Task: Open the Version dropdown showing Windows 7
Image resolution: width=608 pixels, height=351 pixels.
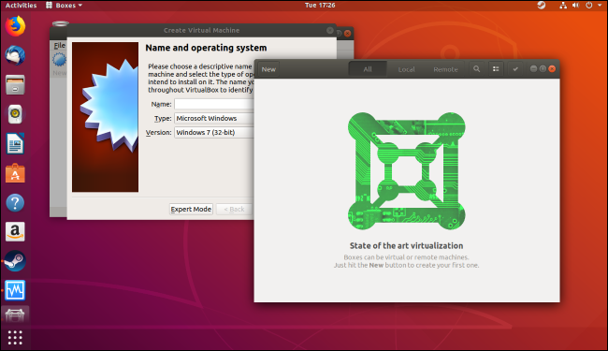Action: point(214,132)
